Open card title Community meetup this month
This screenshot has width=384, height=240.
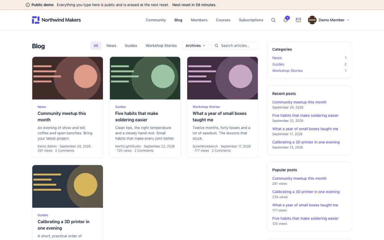pyautogui.click(x=62, y=116)
